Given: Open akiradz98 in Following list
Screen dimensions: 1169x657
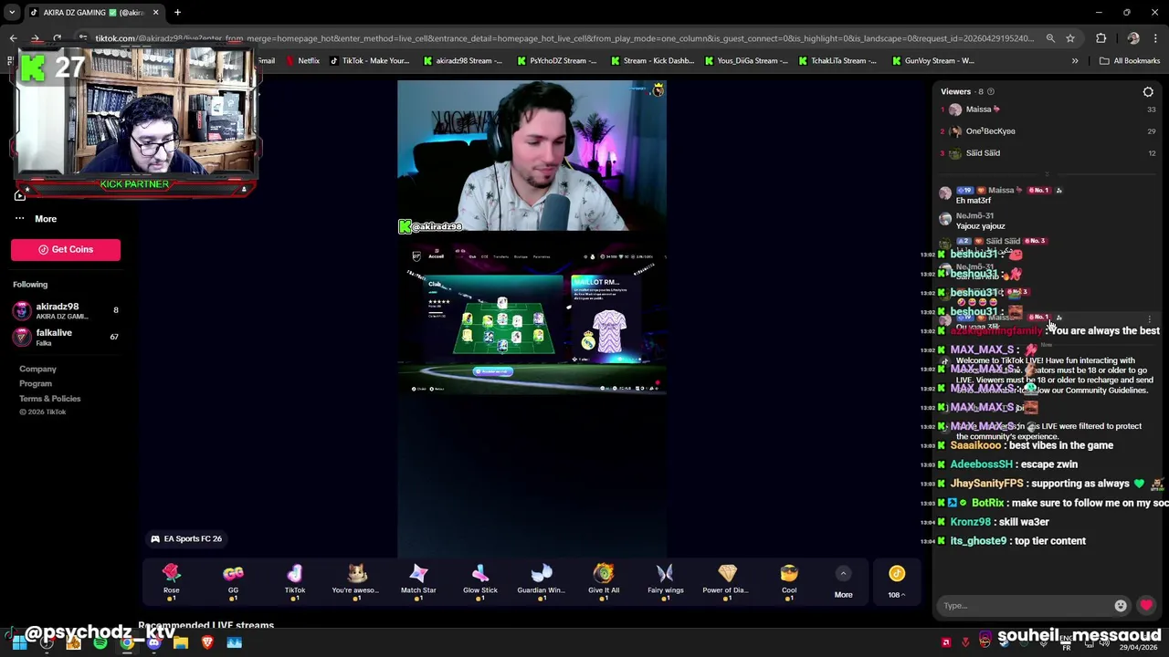Looking at the screenshot, I should tap(64, 310).
